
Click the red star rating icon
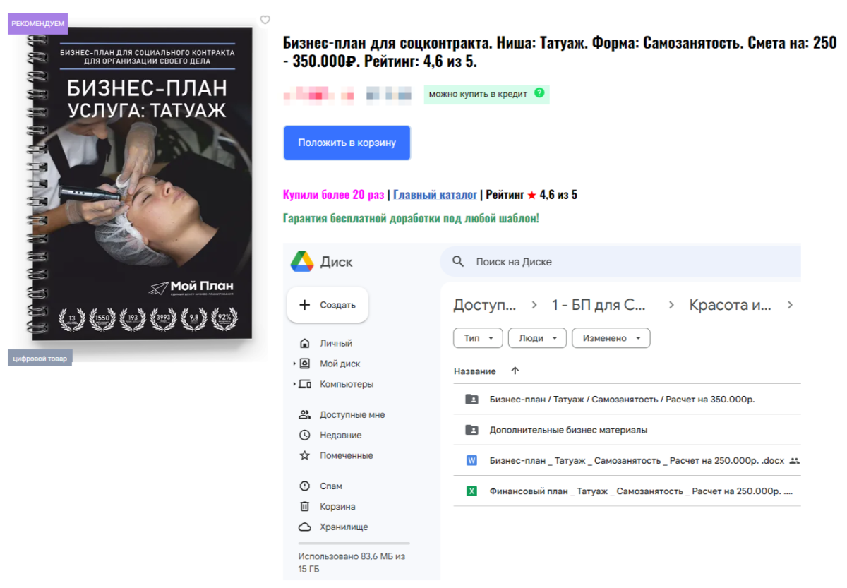[531, 195]
